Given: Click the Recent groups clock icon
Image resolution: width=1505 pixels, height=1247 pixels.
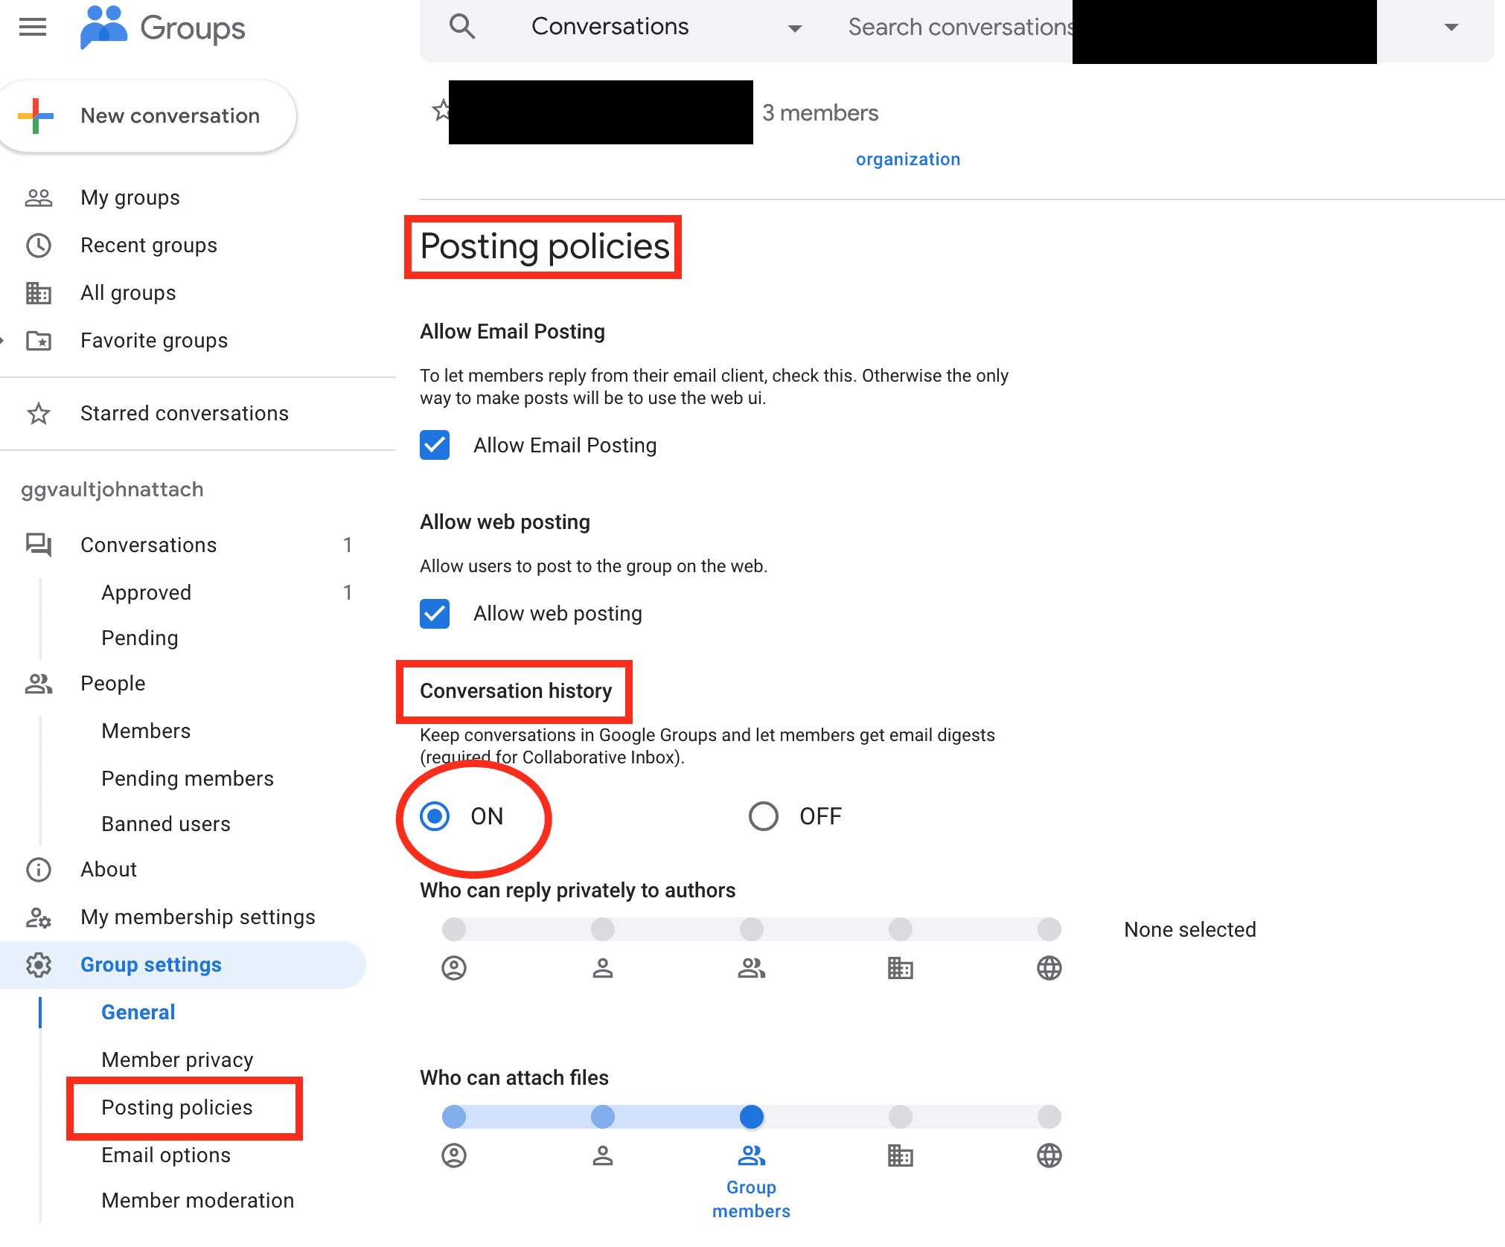Looking at the screenshot, I should [x=39, y=246].
